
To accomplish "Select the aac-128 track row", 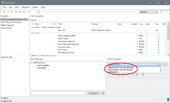I will point(98,30).
